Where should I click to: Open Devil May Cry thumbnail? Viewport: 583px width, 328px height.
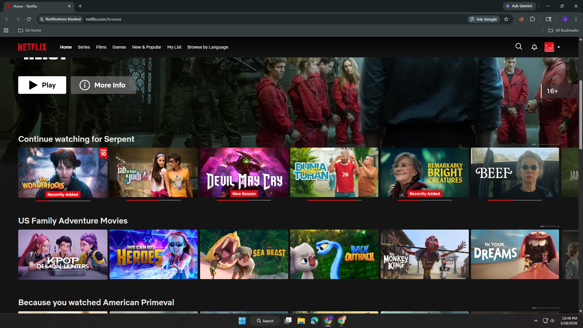pos(244,173)
